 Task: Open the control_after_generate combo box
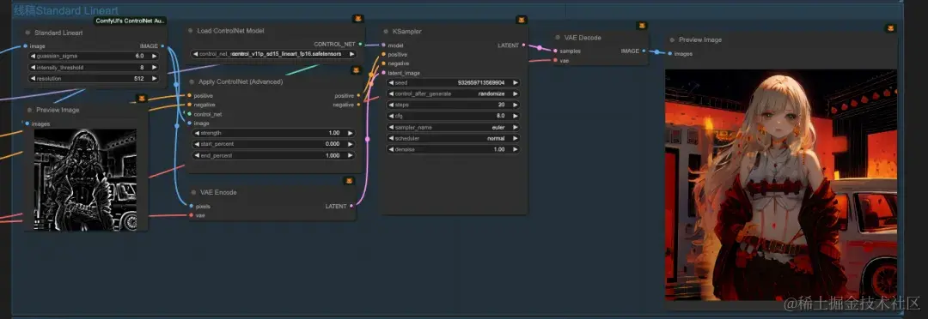[x=454, y=94]
